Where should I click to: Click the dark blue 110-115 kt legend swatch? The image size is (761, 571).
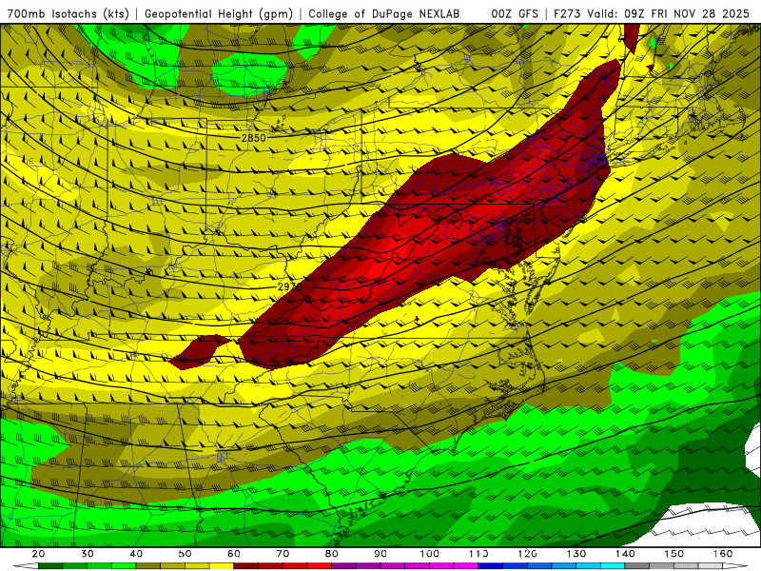click(x=490, y=566)
